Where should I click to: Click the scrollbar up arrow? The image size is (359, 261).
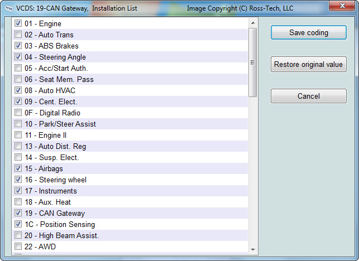tap(253, 23)
